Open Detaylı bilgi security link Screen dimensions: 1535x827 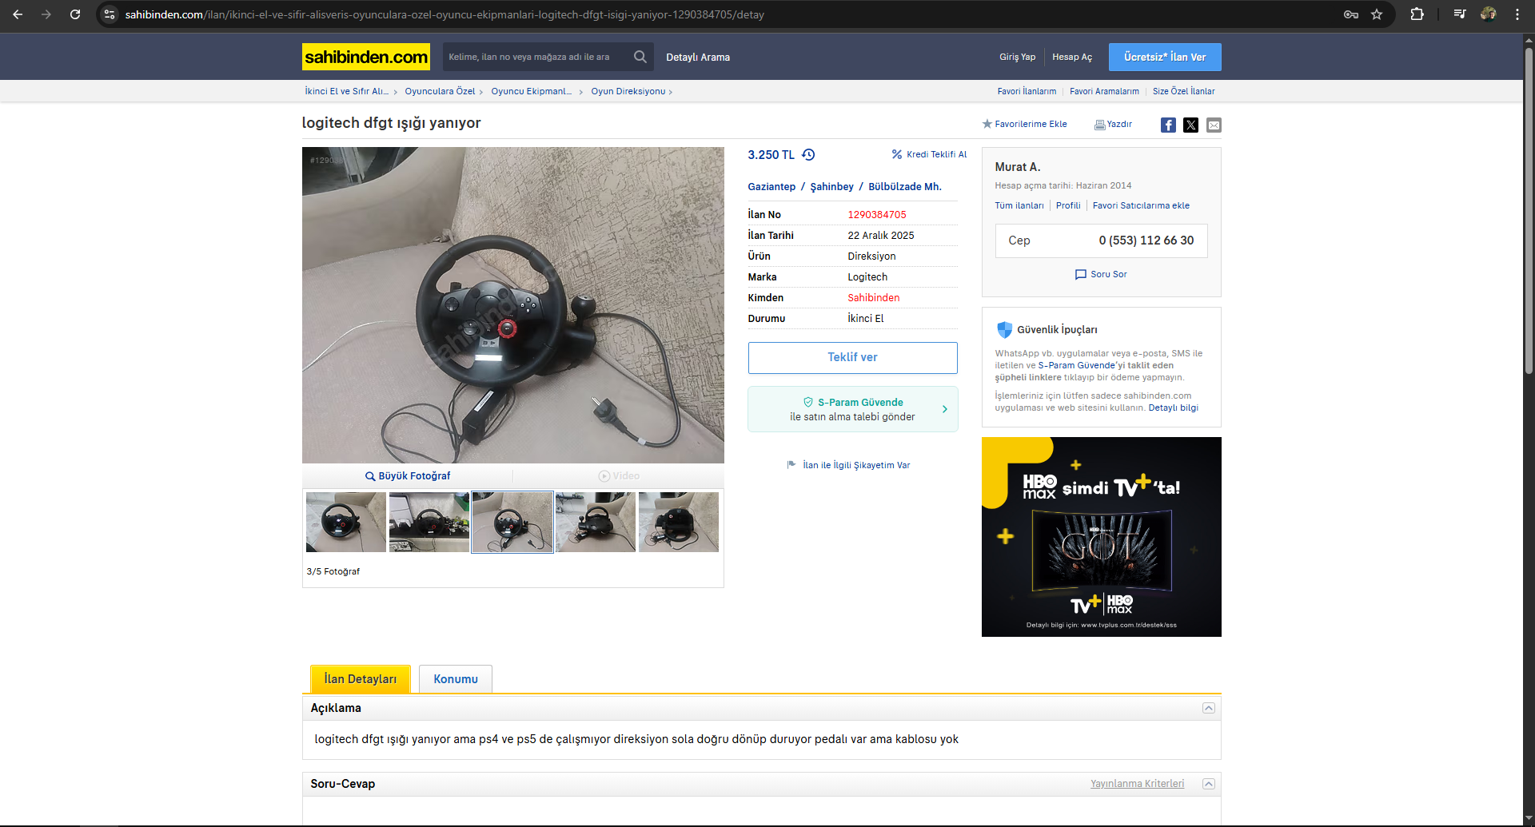[x=1173, y=408]
